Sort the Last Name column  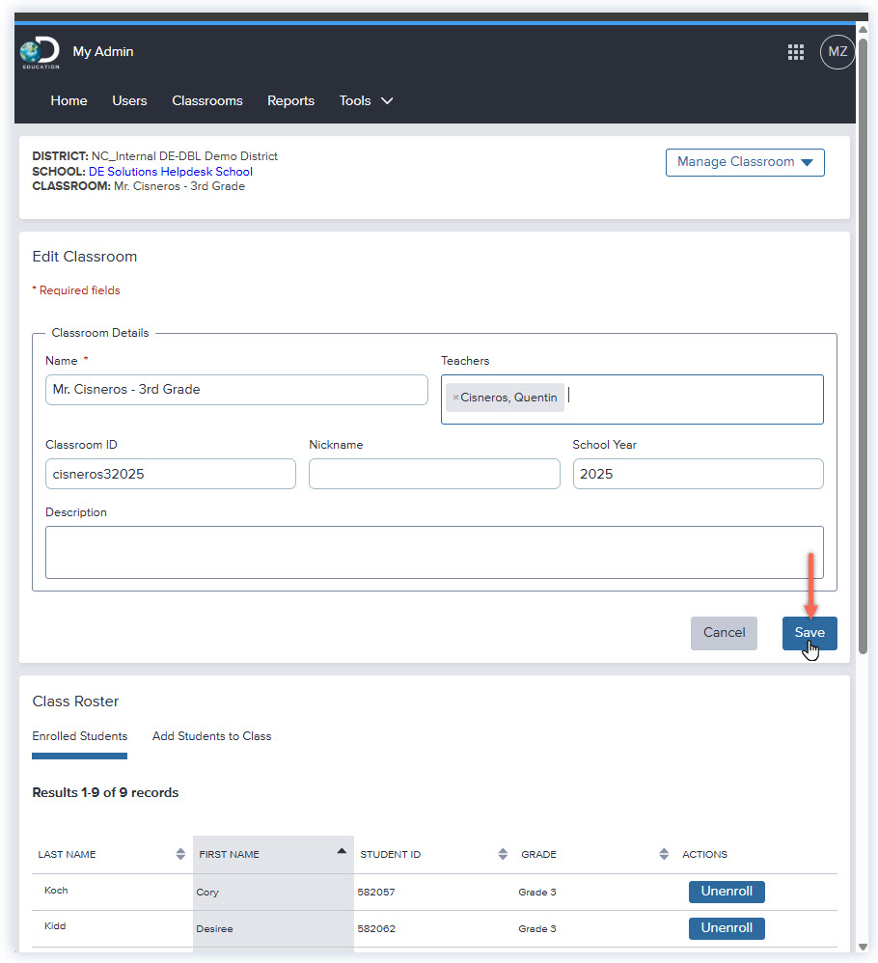180,854
